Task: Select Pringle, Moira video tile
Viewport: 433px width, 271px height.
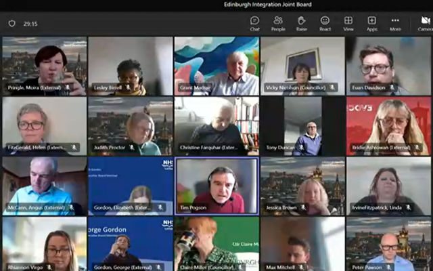Action: click(45, 66)
